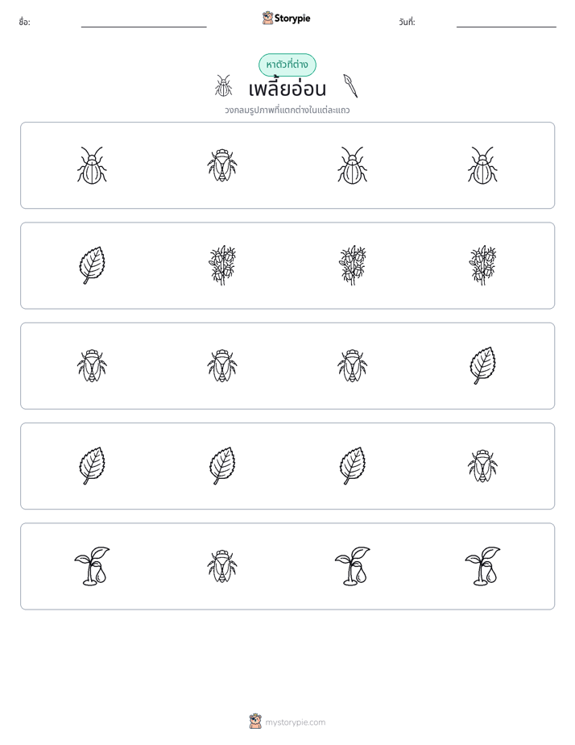This screenshot has width=575, height=745.
Task: Select the last bugs-on-branch picture in row two
Action: (482, 265)
